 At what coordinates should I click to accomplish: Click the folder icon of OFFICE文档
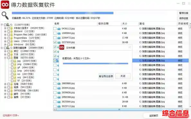[x=12, y=91]
